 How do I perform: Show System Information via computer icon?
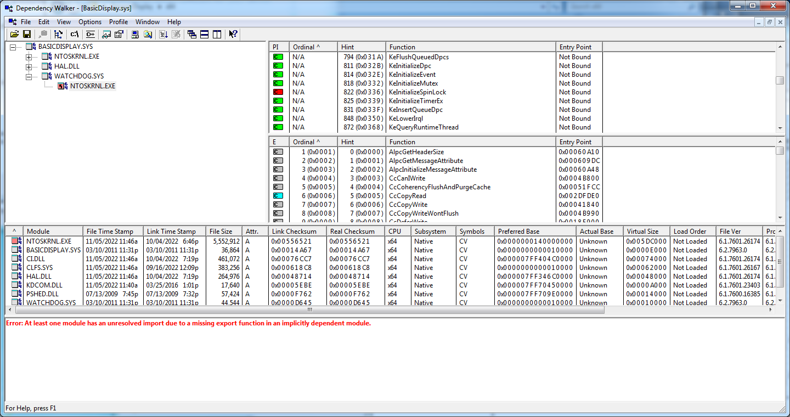point(135,34)
